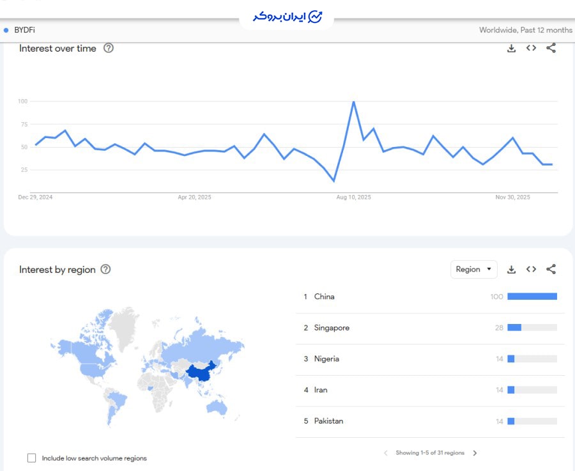The width and height of the screenshot is (575, 471).
Task: Go to next page of regions
Action: [475, 453]
